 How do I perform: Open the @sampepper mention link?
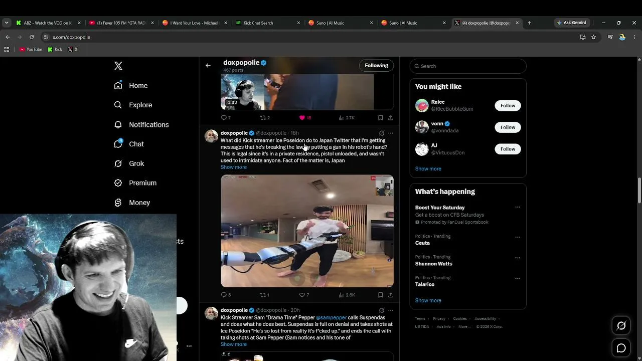[332, 317]
